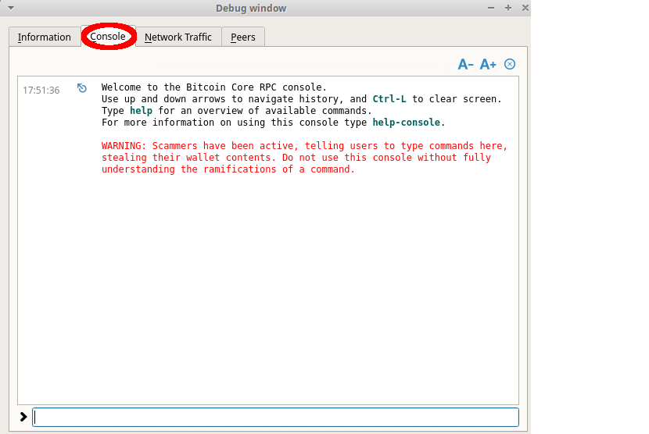649x434 pixels.
Task: Click the 'Welcome to the Bitcoin Core RPC console.' line
Action: (x=214, y=87)
